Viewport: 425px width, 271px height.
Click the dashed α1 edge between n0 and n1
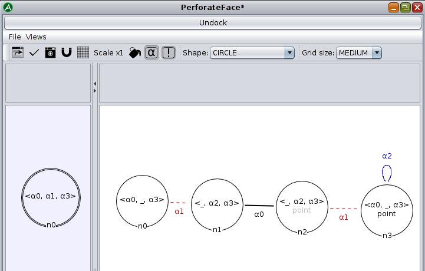point(179,203)
